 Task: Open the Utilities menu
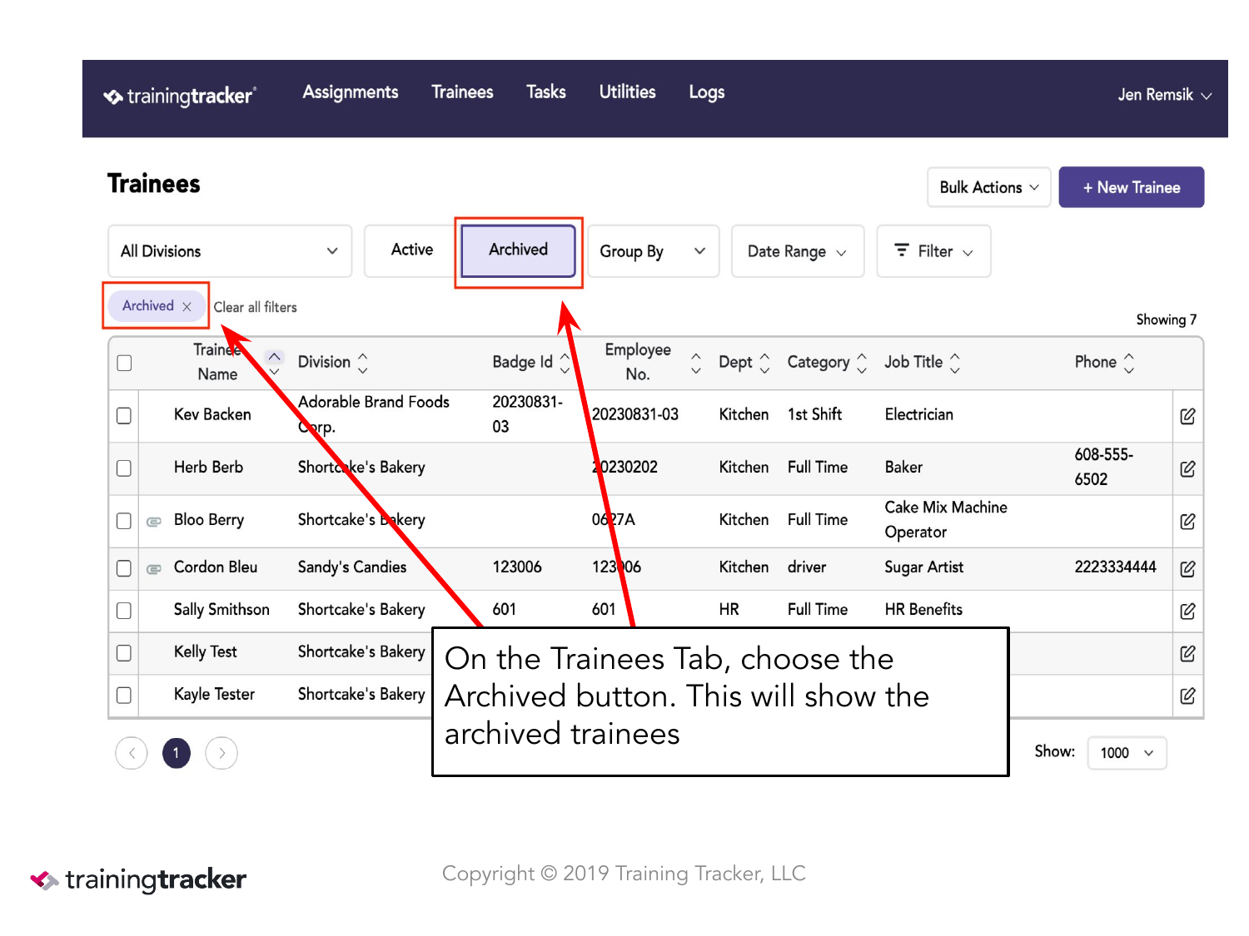click(x=628, y=92)
